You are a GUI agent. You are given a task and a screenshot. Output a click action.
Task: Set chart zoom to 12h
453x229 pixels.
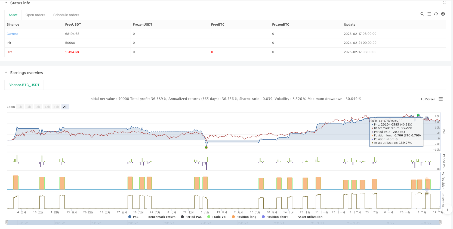pyautogui.click(x=47, y=107)
